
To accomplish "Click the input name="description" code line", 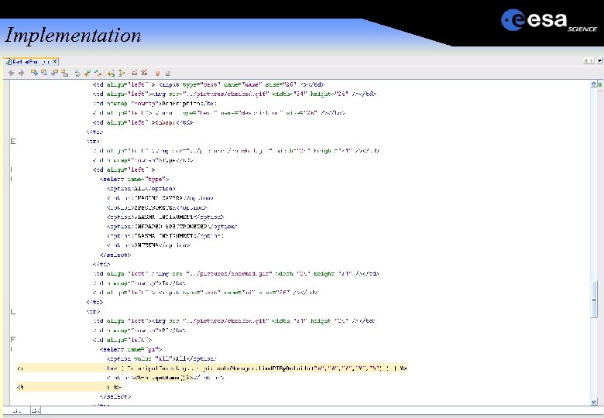I will 219,113.
